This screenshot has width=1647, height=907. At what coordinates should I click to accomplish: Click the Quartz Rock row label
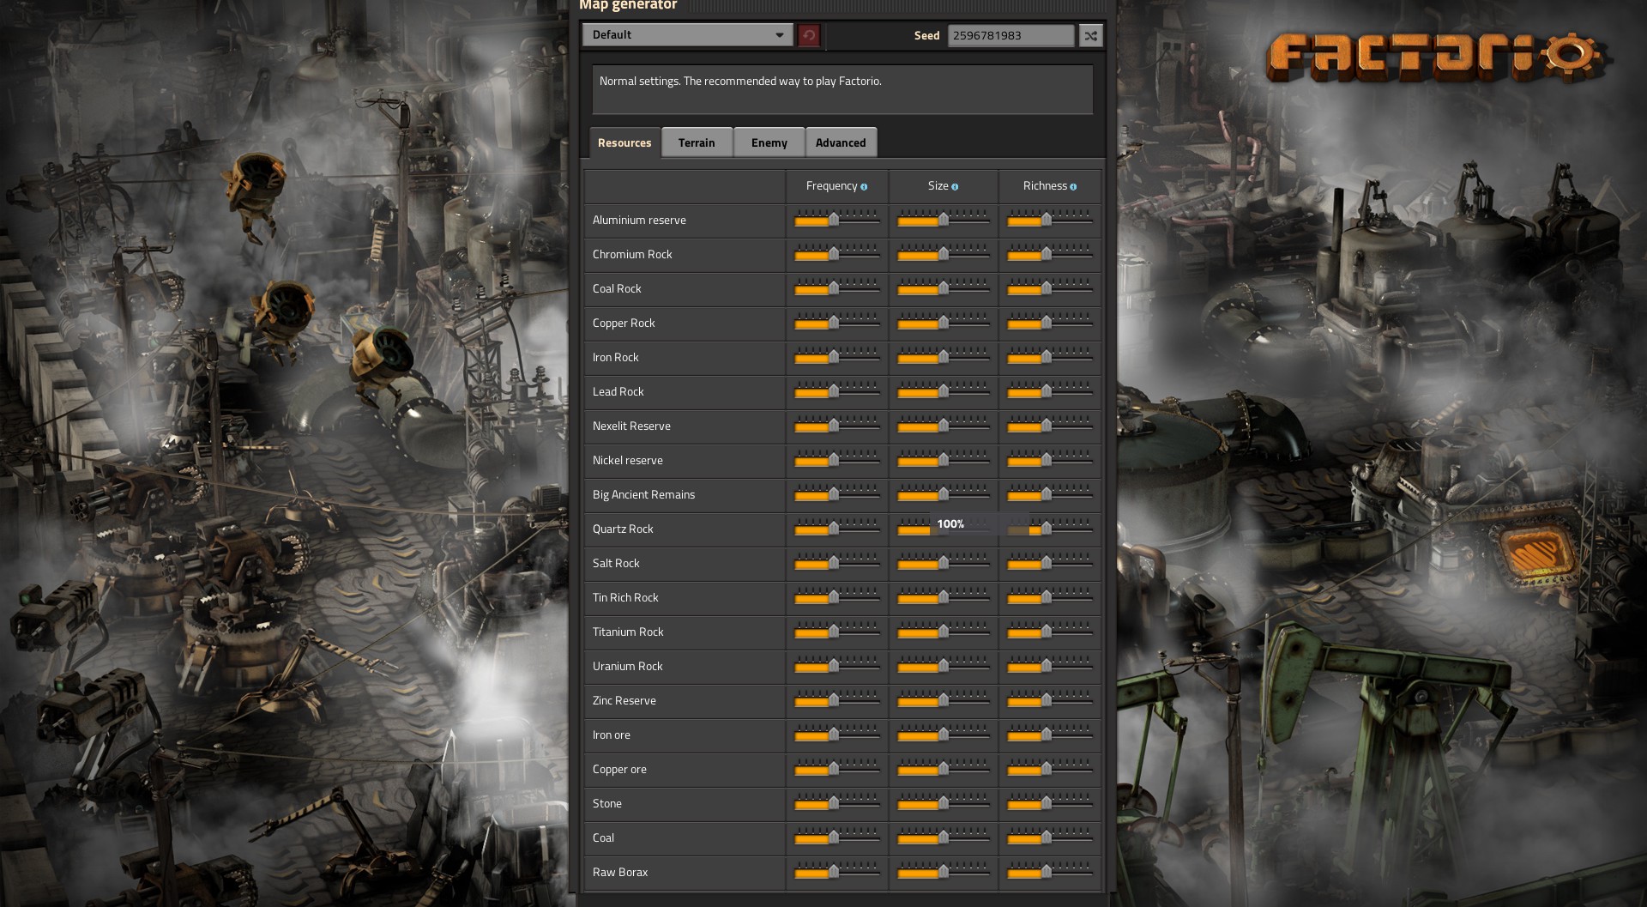623,529
